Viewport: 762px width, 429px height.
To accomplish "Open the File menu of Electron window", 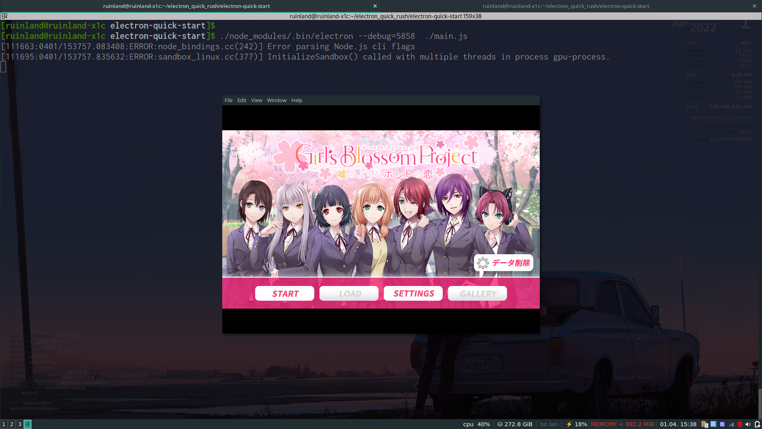I will (x=229, y=100).
